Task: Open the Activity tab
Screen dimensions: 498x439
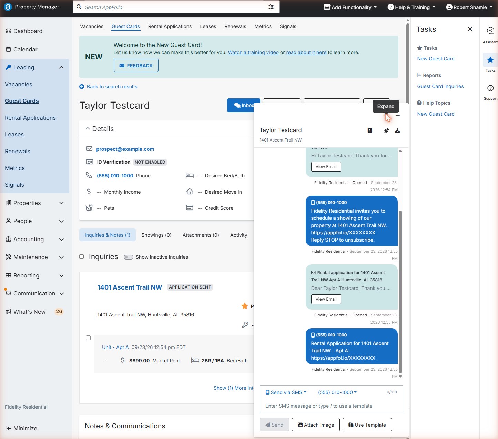Action: pyautogui.click(x=239, y=235)
